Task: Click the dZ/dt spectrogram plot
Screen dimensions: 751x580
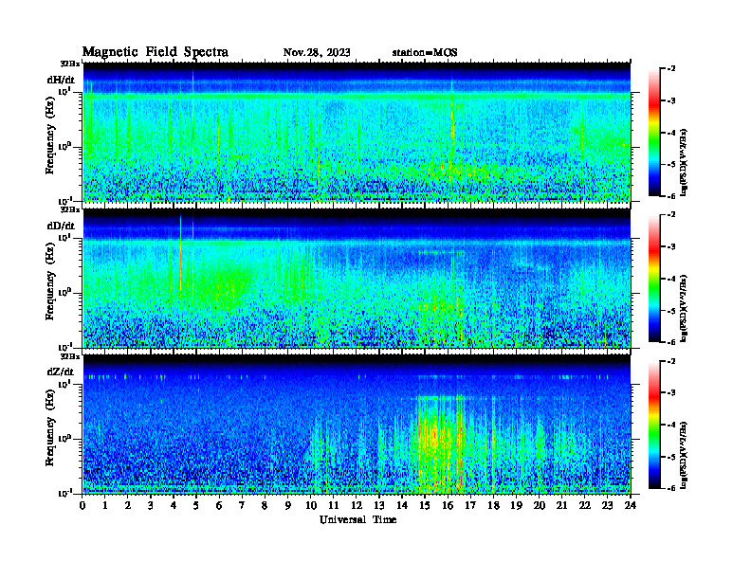Action: tap(357, 425)
